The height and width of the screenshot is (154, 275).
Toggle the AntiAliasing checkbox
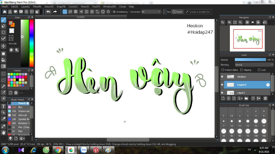tap(114, 12)
